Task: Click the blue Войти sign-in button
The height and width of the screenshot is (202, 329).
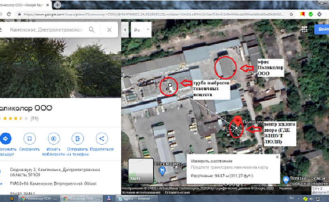Action: 322,29
